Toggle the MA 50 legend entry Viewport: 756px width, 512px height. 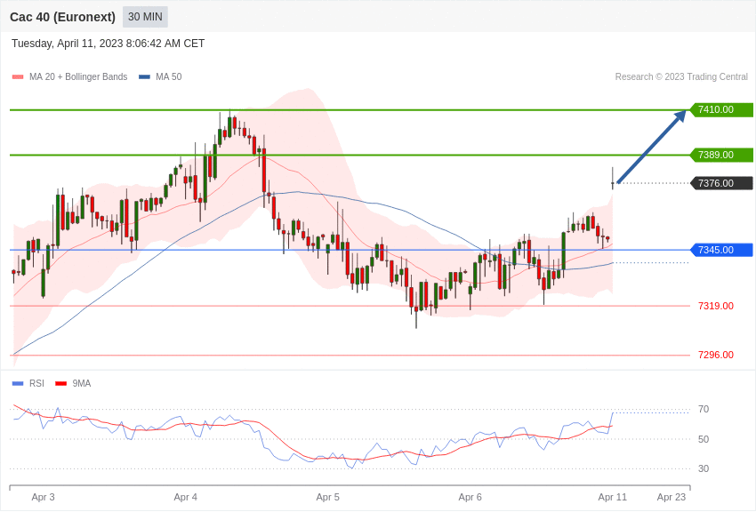click(160, 77)
